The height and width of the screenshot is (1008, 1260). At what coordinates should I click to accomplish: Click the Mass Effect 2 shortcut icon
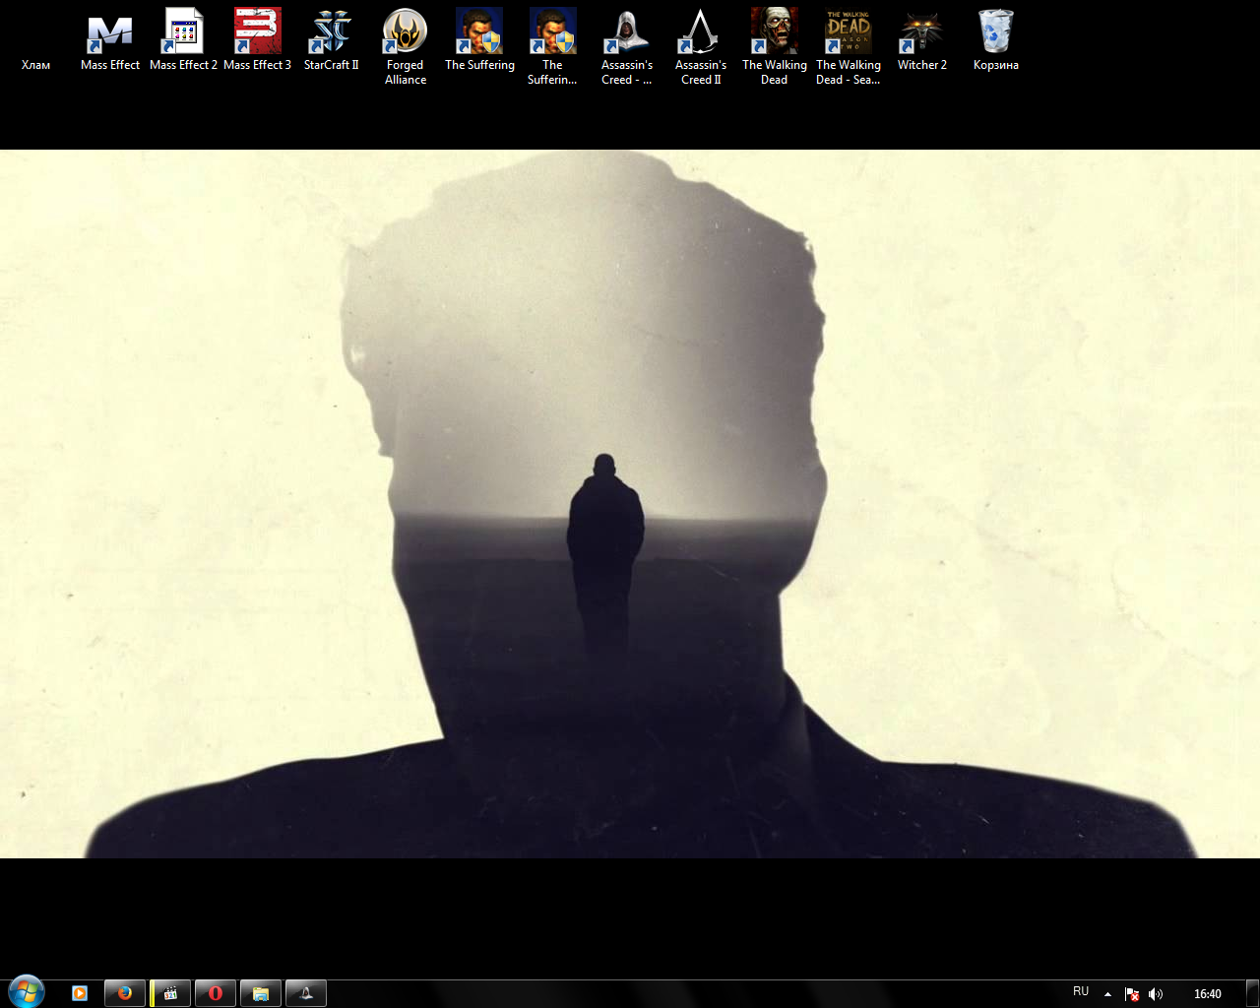tap(183, 33)
